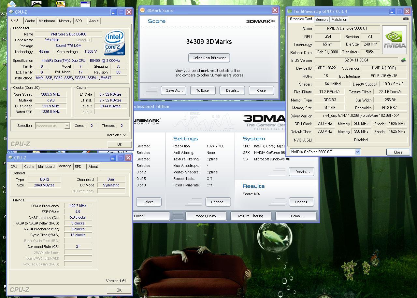Viewport: 417px width, 298px height.
Task: Click Save As... in 3DMark Score
Action: (x=174, y=90)
